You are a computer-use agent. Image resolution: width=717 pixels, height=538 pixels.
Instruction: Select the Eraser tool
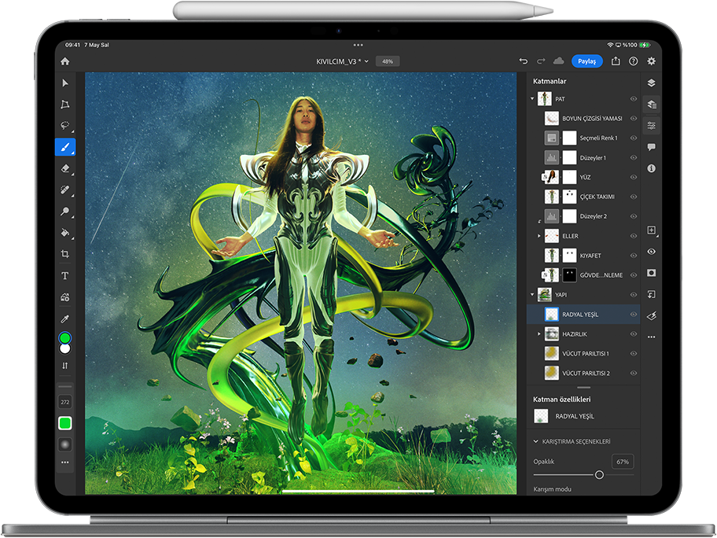65,168
